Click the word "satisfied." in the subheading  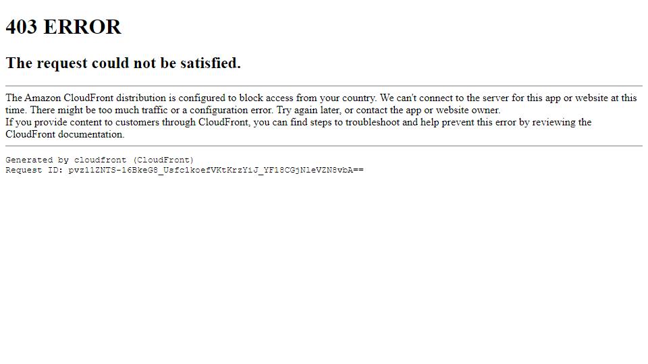[x=211, y=63]
